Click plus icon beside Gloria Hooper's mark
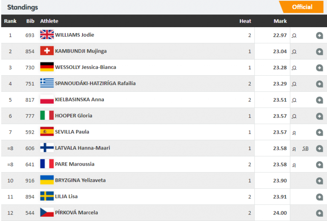327x221 pixels. 319,116
